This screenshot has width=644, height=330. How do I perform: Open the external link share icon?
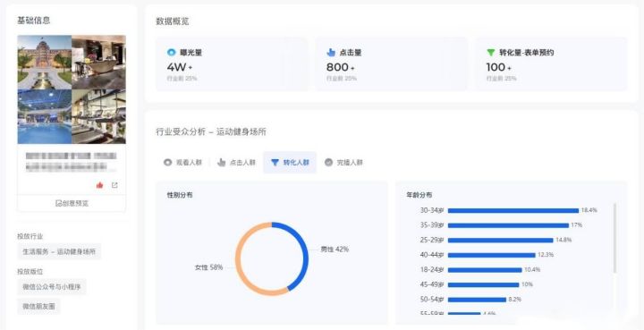(x=114, y=185)
